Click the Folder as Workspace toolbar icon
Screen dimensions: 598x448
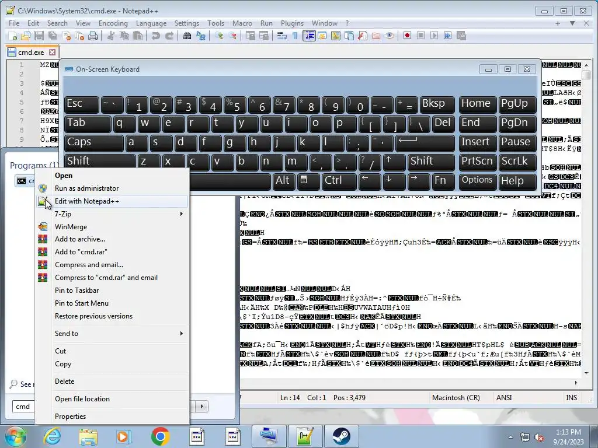(376, 36)
